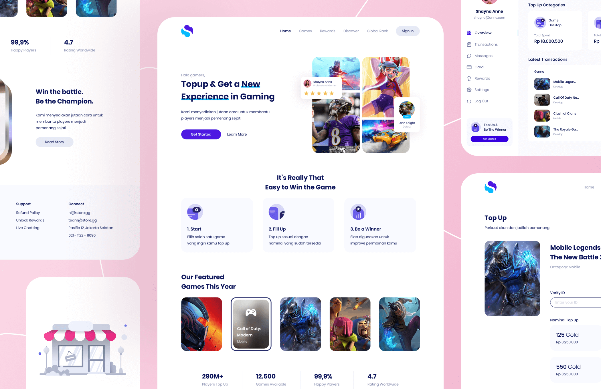This screenshot has width=601, height=389.
Task: Click the Get Started button in hero section
Action: pyautogui.click(x=201, y=134)
